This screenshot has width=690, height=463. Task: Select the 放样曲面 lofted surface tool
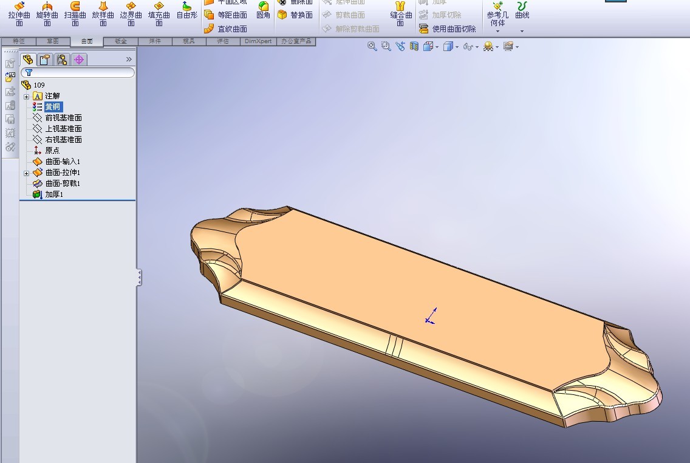point(103,14)
